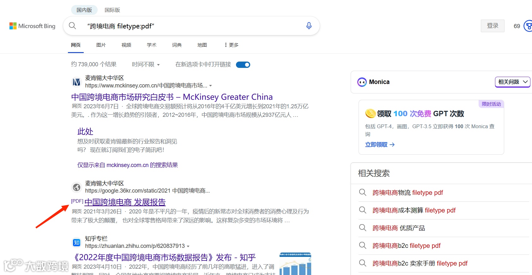
Task: Click search icon beside 跨境电商成本测算 filetype pdf
Action: pyautogui.click(x=363, y=210)
